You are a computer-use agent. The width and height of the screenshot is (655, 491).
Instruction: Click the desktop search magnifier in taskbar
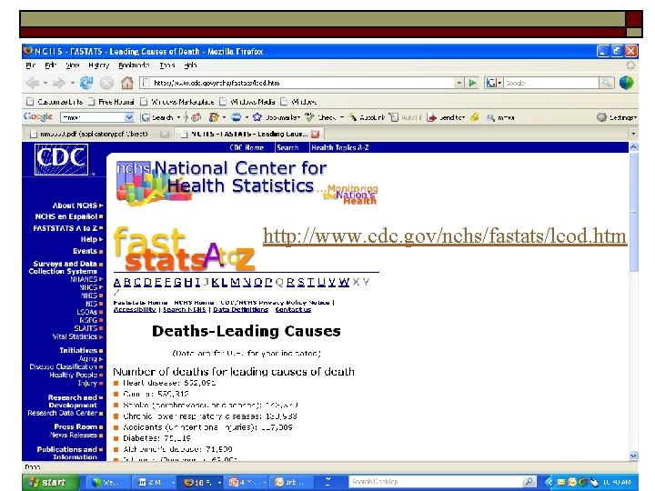(529, 482)
